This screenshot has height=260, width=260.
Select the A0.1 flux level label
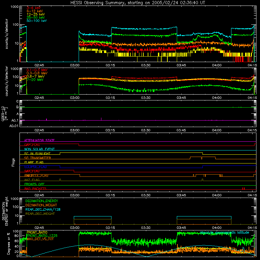click(x=15, y=121)
